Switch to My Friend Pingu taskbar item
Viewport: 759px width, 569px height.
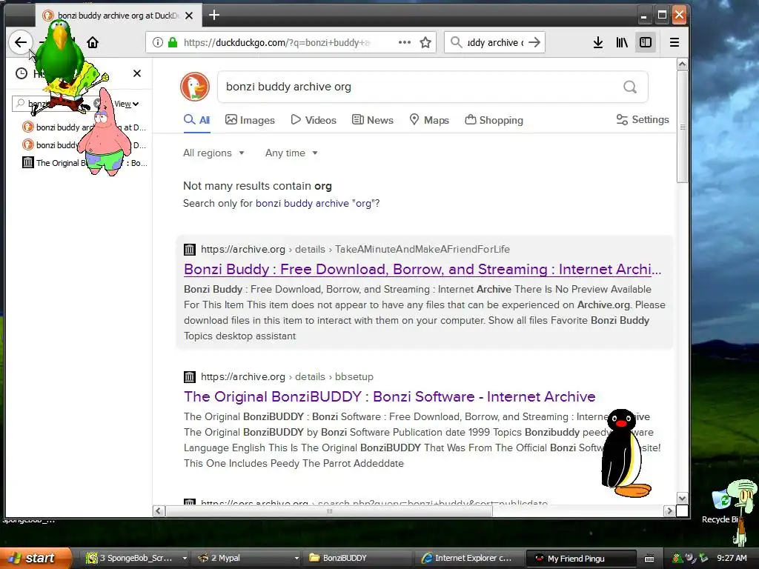tap(581, 558)
